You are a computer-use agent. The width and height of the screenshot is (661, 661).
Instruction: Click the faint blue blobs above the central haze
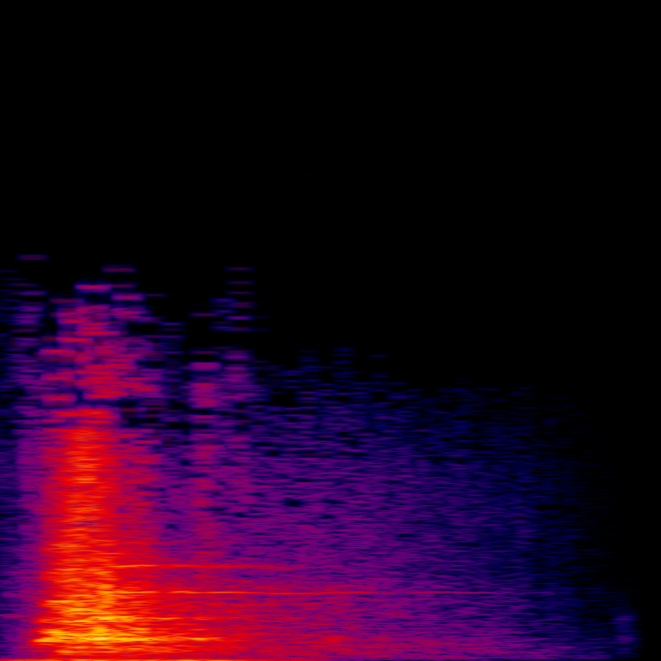[342, 354]
